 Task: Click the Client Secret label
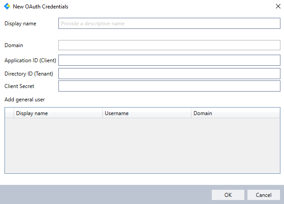tap(19, 86)
